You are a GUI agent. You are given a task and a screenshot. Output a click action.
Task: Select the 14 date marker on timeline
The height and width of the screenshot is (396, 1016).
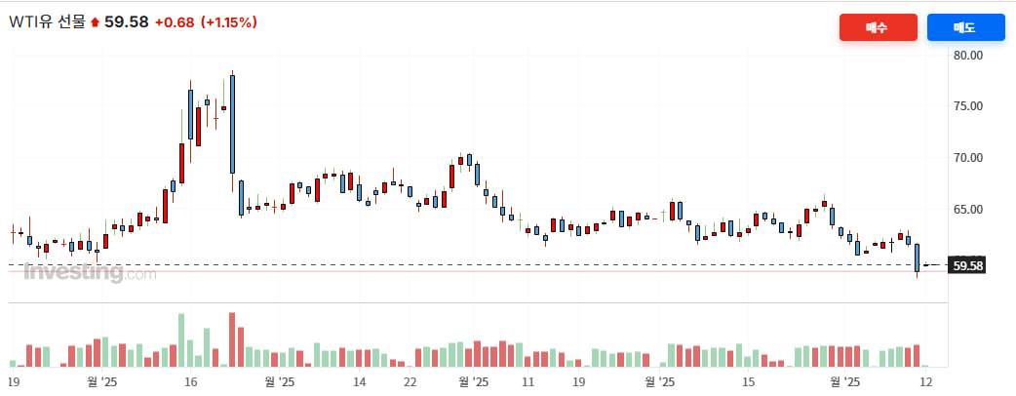click(x=360, y=382)
